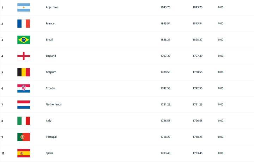
Task: Open the France team link
Action: pos(50,24)
